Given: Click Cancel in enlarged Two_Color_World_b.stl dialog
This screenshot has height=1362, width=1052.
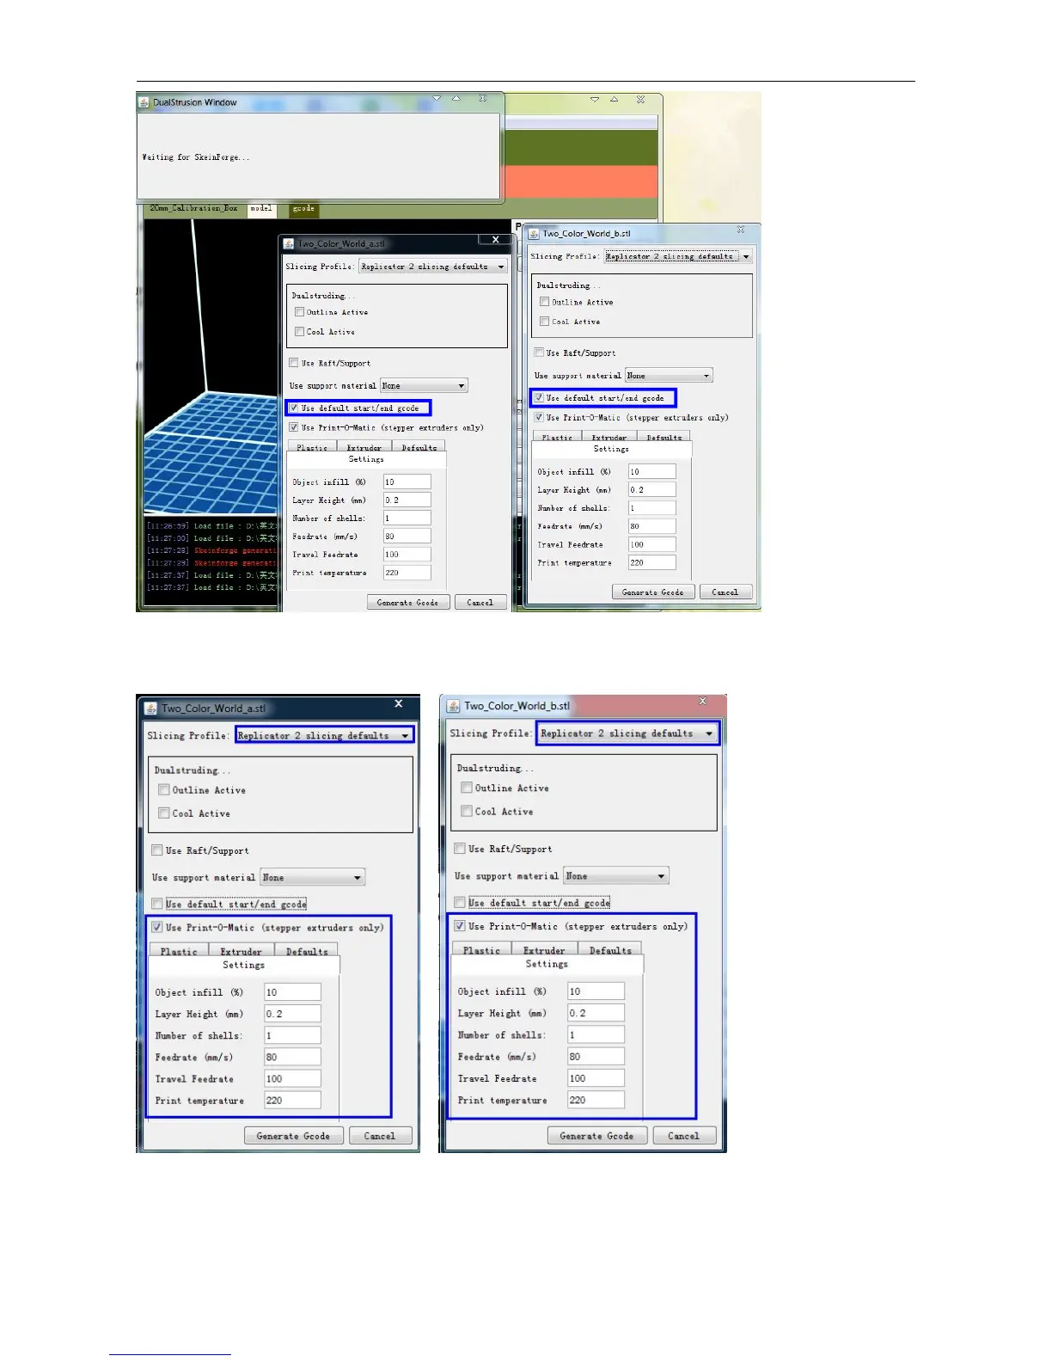Looking at the screenshot, I should (x=684, y=1136).
